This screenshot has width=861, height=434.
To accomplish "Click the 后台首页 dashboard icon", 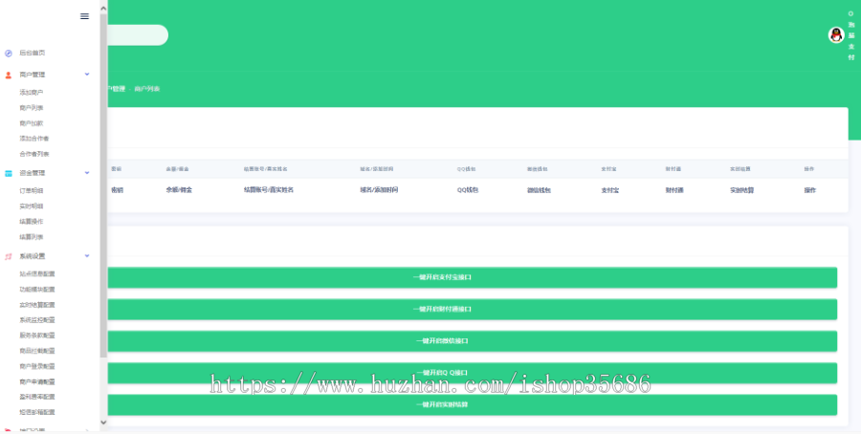I will tap(9, 54).
